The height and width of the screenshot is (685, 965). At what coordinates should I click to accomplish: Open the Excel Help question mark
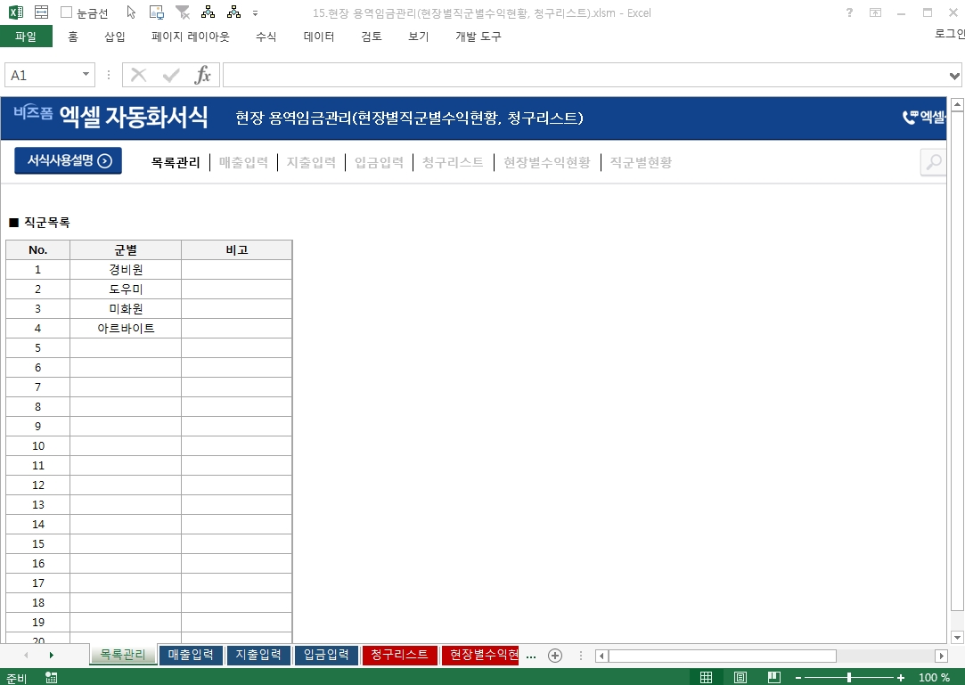pyautogui.click(x=849, y=12)
